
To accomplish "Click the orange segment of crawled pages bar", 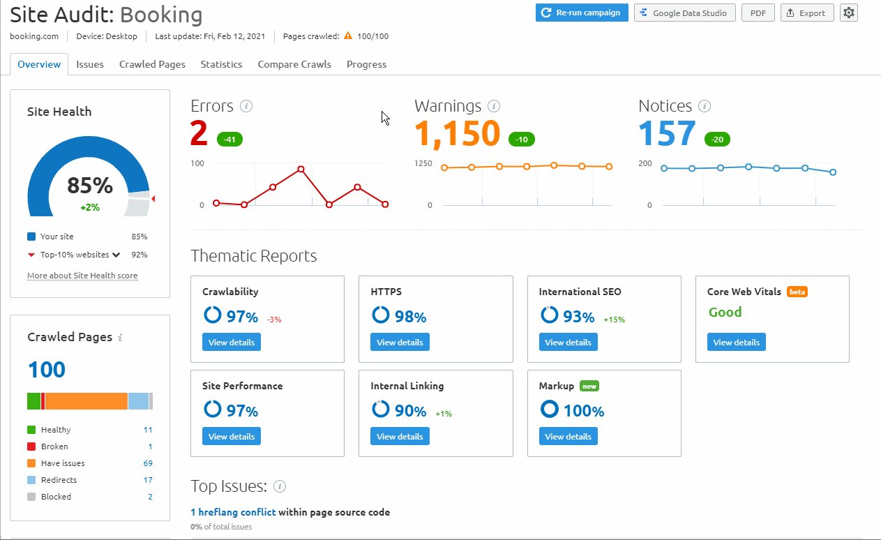I will click(86, 401).
